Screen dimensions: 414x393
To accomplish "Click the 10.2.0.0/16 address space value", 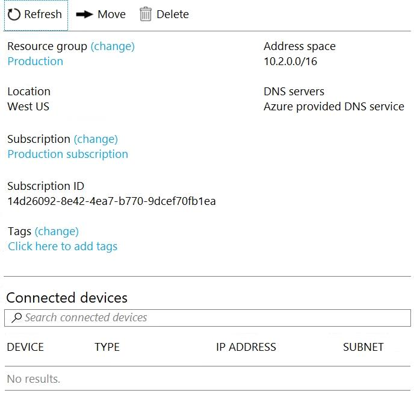I will pyautogui.click(x=290, y=61).
